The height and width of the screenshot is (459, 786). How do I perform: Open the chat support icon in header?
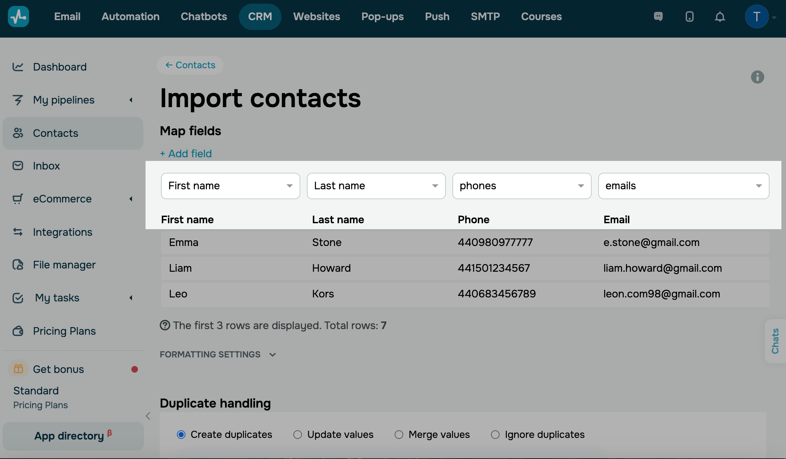658,16
